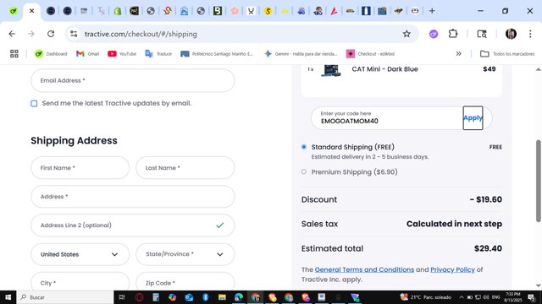This screenshot has height=304, width=542.
Task: Open the Dashboard bookmark
Action: (51, 54)
